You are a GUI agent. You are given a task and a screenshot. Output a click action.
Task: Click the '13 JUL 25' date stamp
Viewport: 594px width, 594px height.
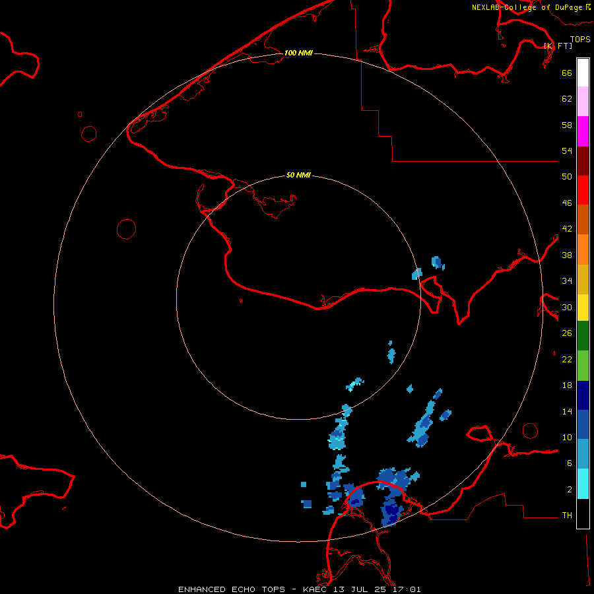pyautogui.click(x=359, y=589)
